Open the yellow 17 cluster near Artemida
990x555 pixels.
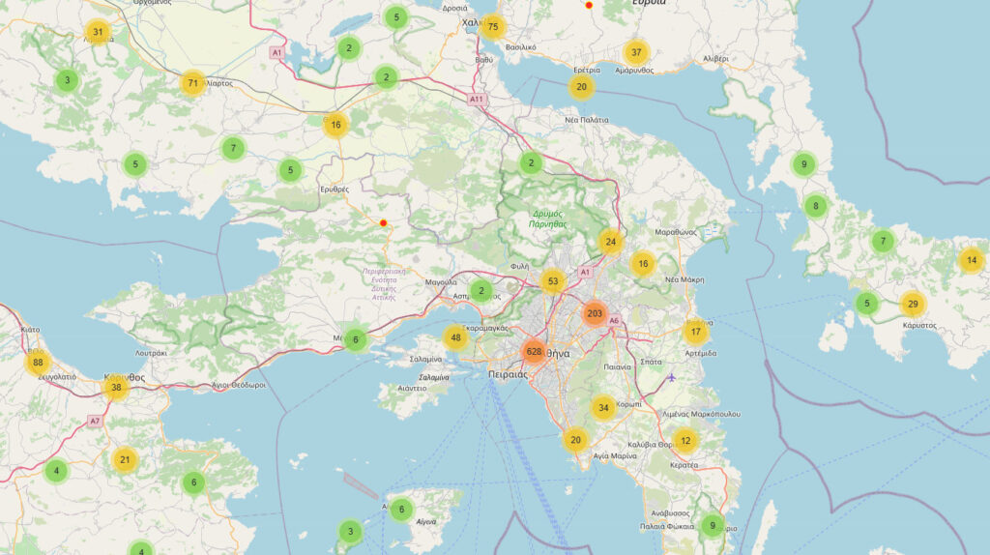(695, 333)
